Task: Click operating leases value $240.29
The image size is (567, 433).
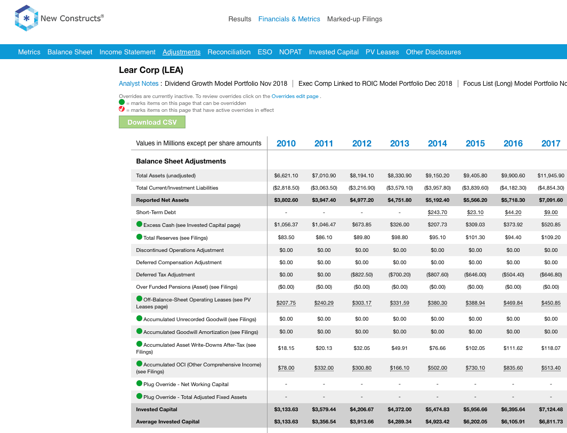Action: [323, 303]
